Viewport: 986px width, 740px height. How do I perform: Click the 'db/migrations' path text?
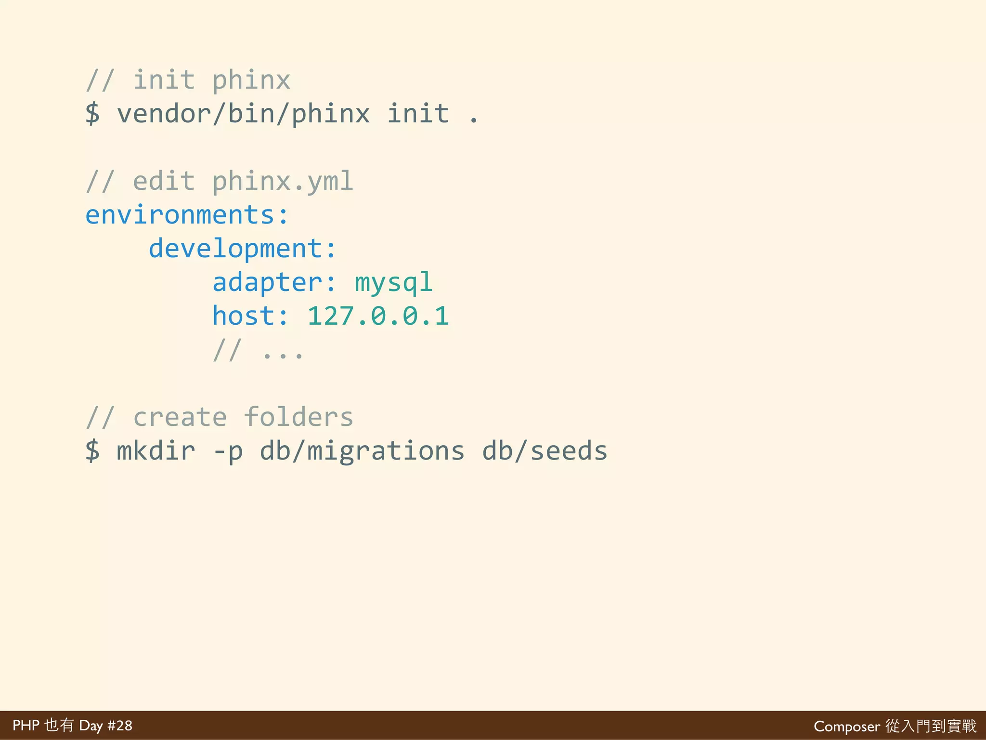362,451
